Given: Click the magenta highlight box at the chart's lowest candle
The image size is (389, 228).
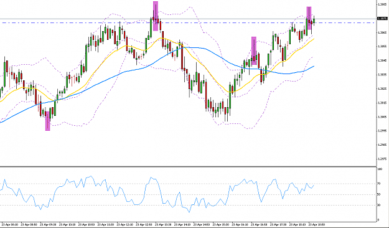Looking at the screenshot, I should pyautogui.click(x=48, y=121).
